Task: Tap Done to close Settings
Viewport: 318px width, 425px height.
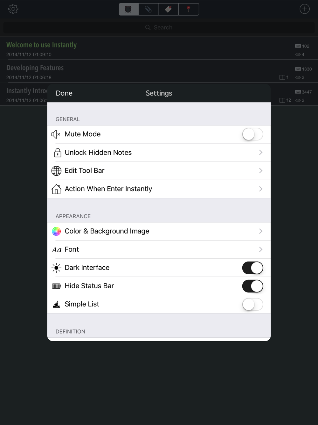Action: click(x=64, y=93)
